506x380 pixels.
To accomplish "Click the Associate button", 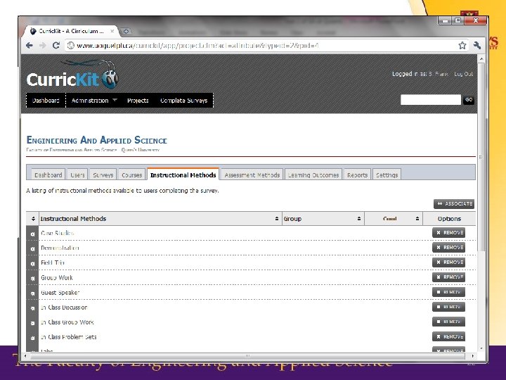I will tap(454, 204).
